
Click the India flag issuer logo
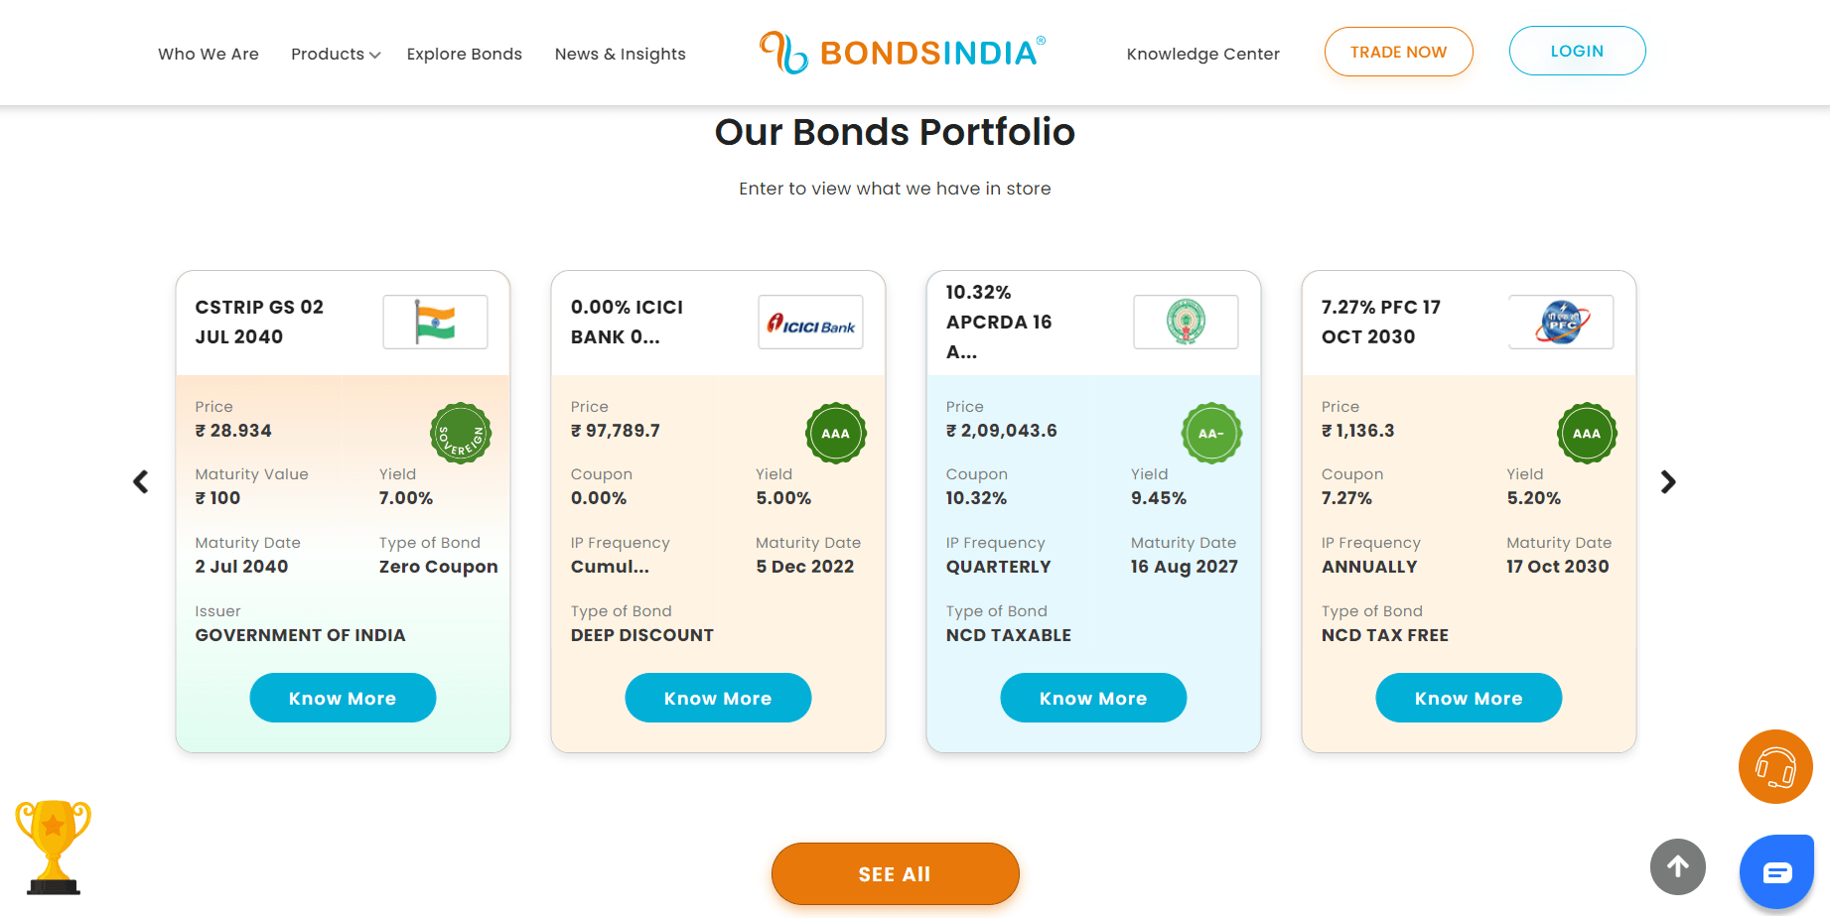[435, 322]
